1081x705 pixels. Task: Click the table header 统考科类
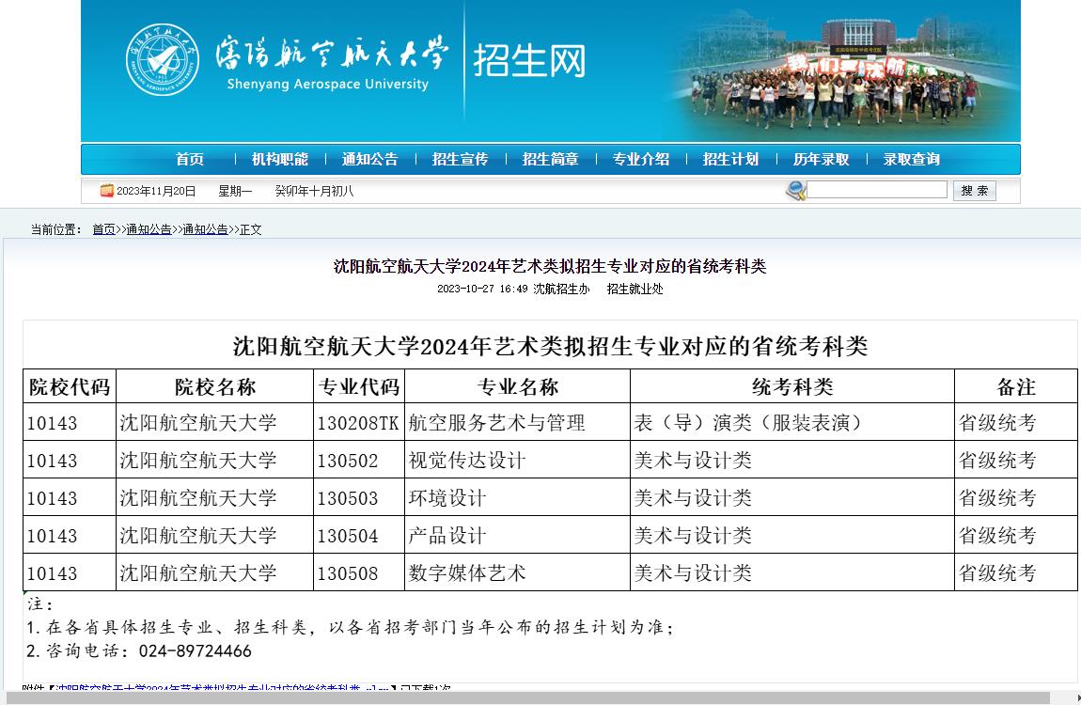[792, 386]
